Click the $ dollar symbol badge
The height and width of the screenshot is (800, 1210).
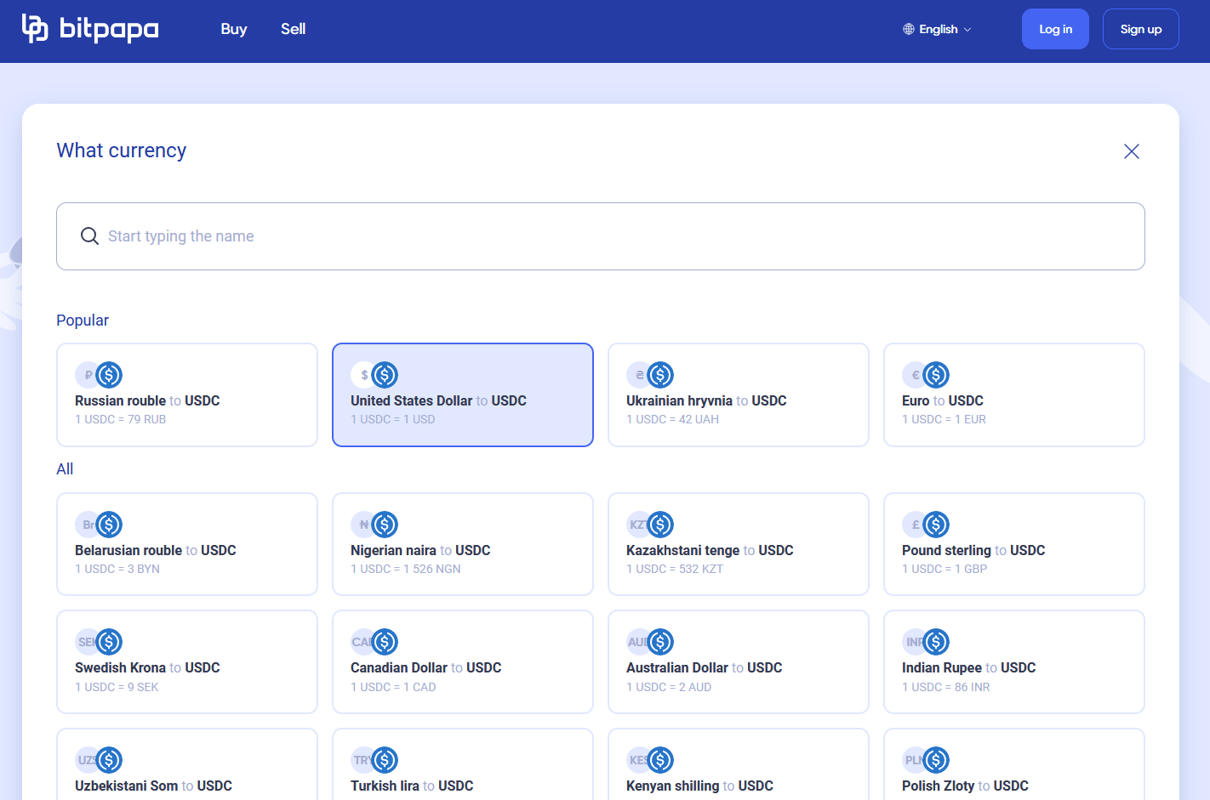click(362, 375)
